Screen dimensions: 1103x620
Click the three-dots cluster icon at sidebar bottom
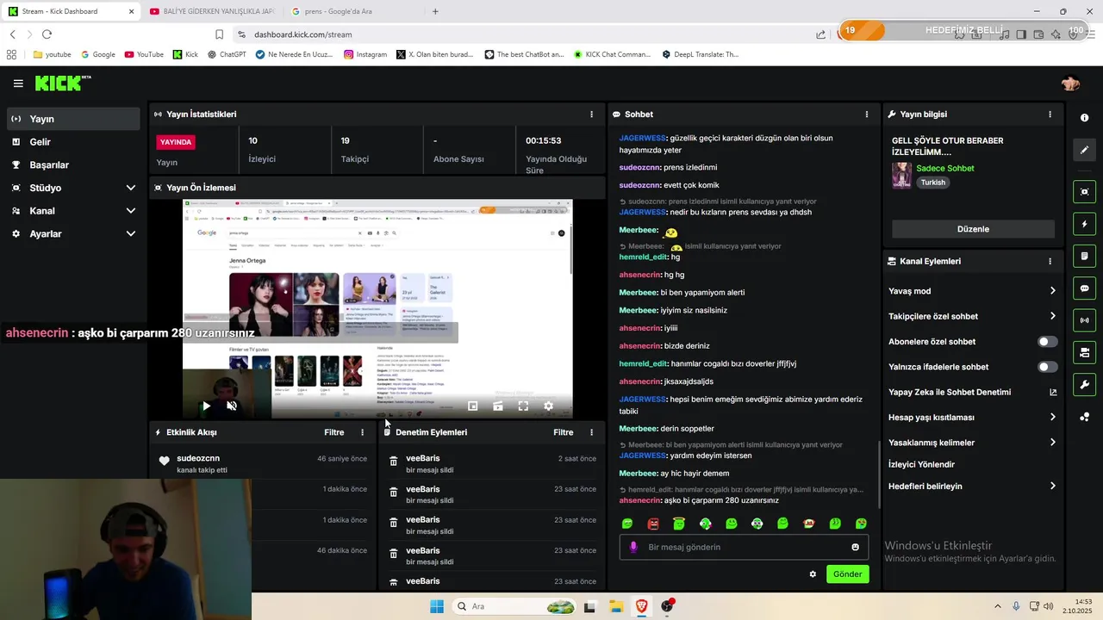1084,417
